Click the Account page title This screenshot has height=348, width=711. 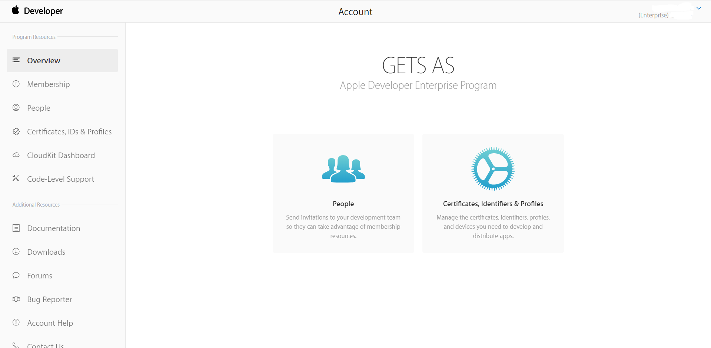pyautogui.click(x=355, y=12)
